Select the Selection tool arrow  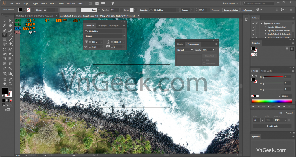point(5,21)
